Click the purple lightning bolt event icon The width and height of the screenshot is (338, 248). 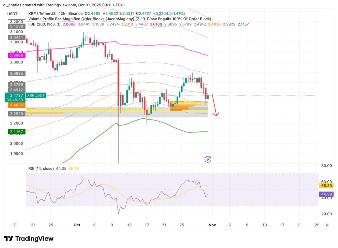(x=208, y=159)
